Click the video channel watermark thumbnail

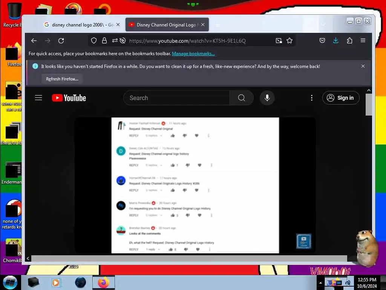304,241
